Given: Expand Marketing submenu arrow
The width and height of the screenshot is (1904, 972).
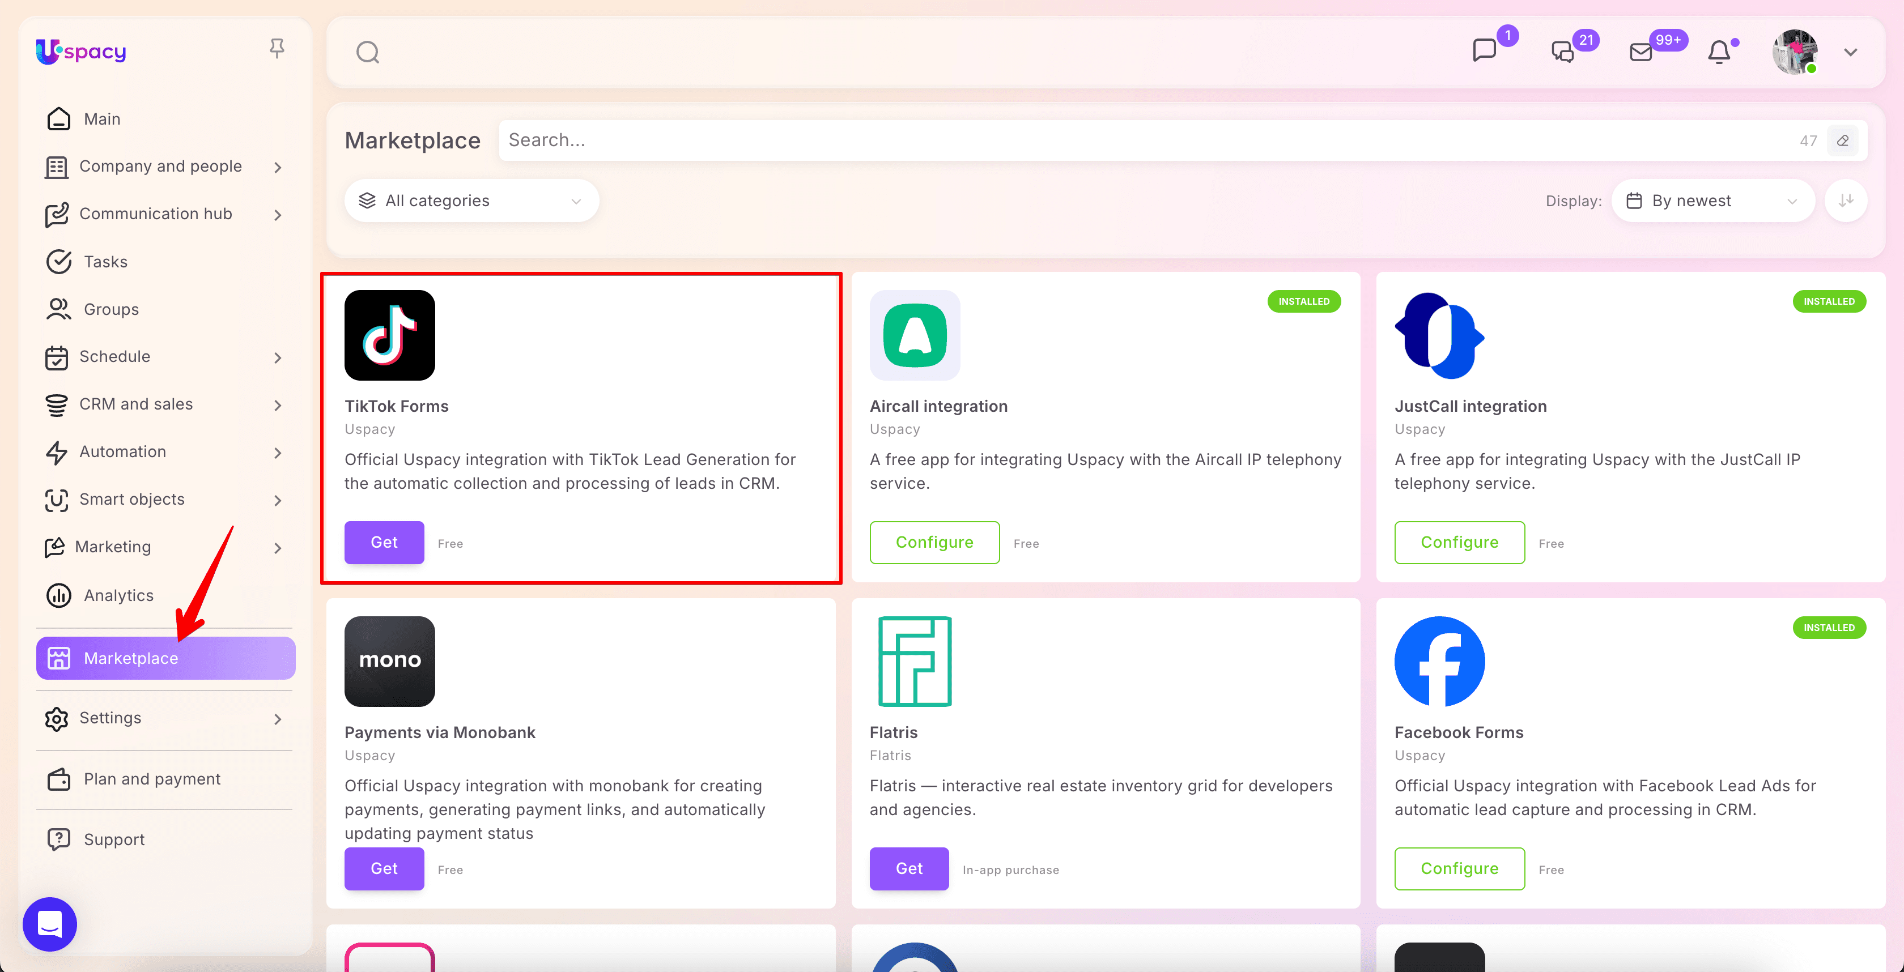Looking at the screenshot, I should 278,547.
